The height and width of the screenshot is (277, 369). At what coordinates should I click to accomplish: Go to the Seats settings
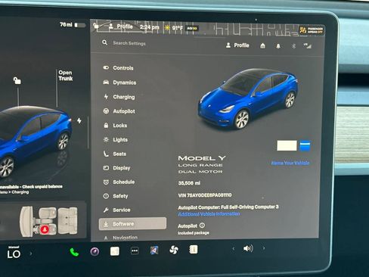point(115,154)
